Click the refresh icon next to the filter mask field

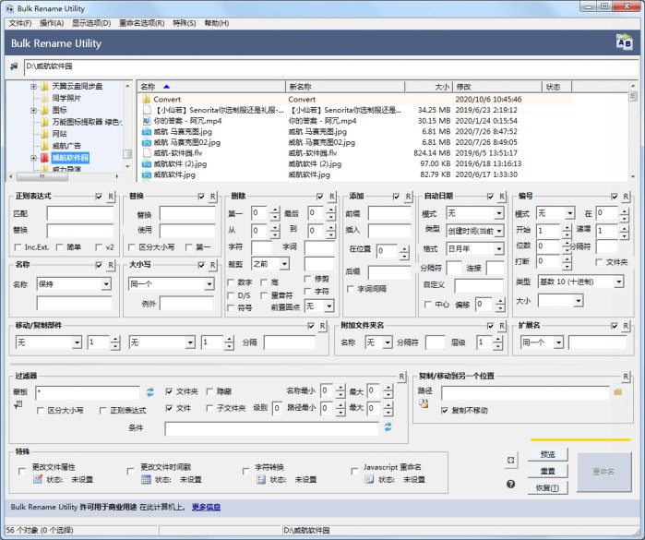tap(150, 392)
